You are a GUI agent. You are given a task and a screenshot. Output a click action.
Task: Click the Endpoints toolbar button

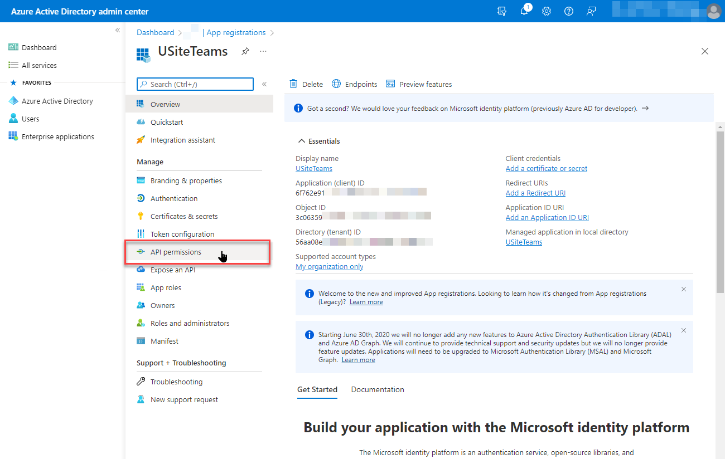tap(355, 84)
